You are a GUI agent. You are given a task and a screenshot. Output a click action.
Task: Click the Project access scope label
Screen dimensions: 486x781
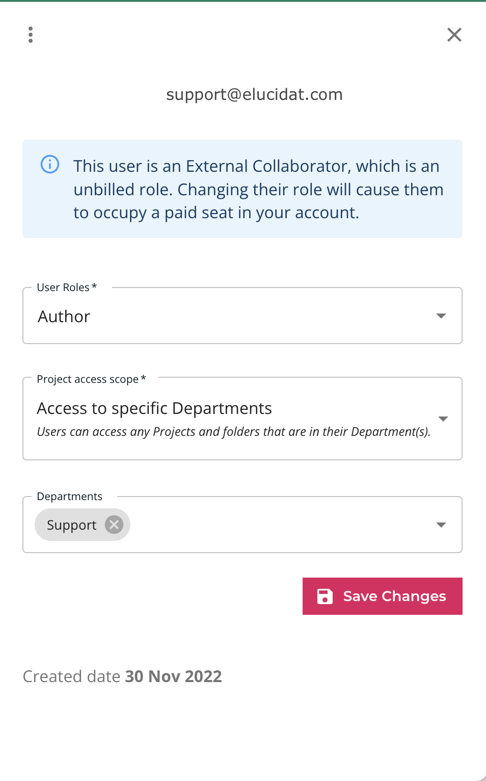[91, 379]
